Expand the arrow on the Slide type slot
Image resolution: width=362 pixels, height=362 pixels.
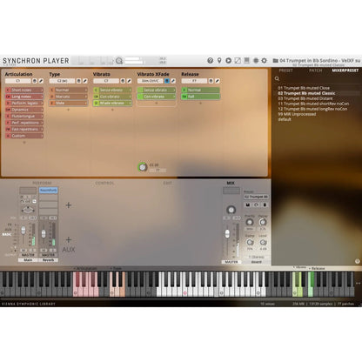click(x=85, y=103)
